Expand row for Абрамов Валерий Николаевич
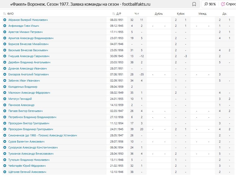236x177 pixels. click(5, 20)
